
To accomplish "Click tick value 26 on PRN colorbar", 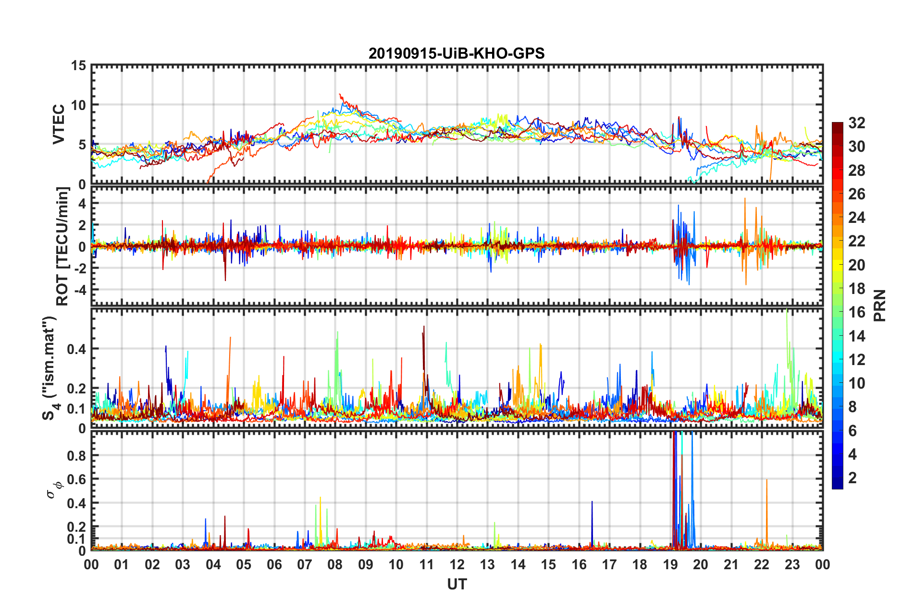I will pyautogui.click(x=856, y=194).
